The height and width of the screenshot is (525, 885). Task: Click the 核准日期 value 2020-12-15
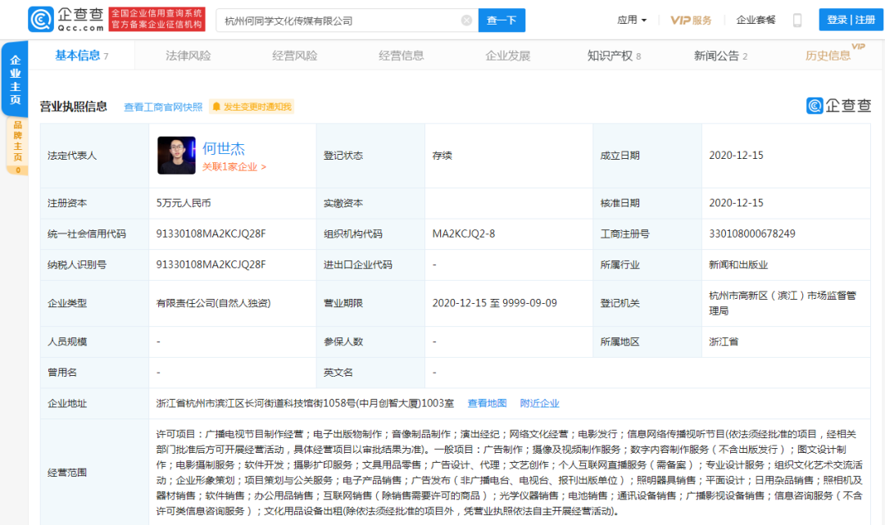point(736,203)
